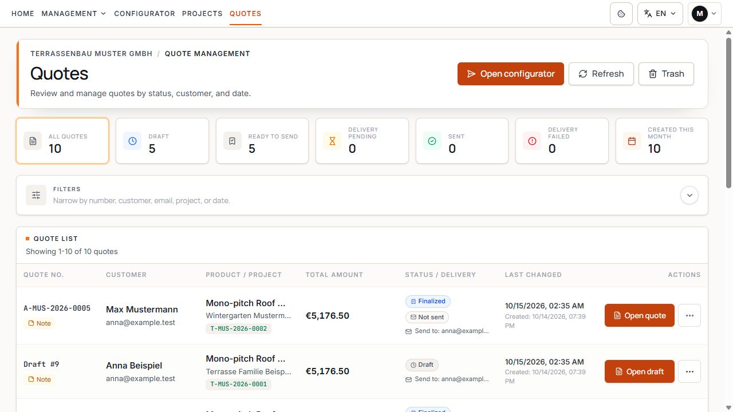Click the Quote No. column header

click(x=44, y=275)
